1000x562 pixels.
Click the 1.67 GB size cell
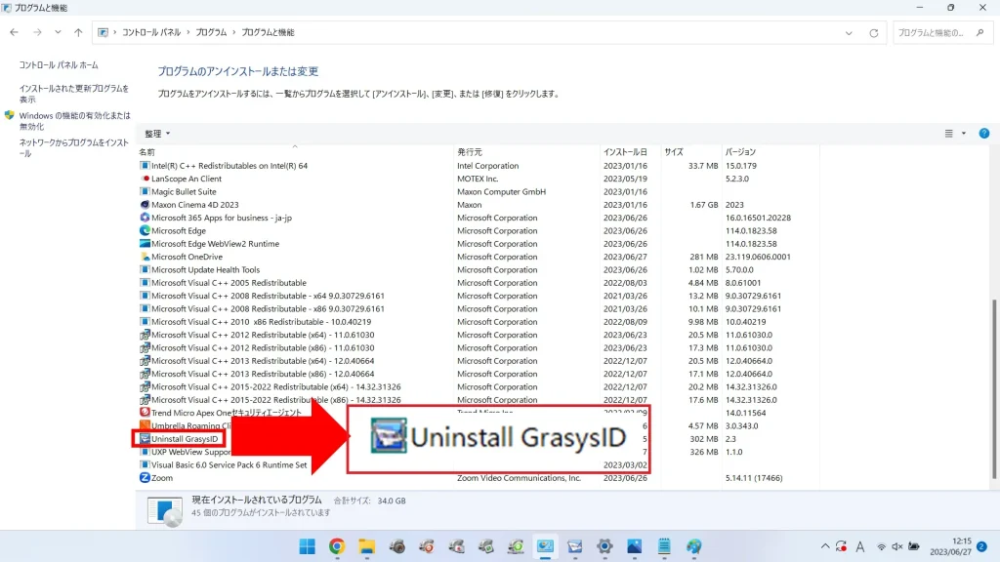[703, 205]
